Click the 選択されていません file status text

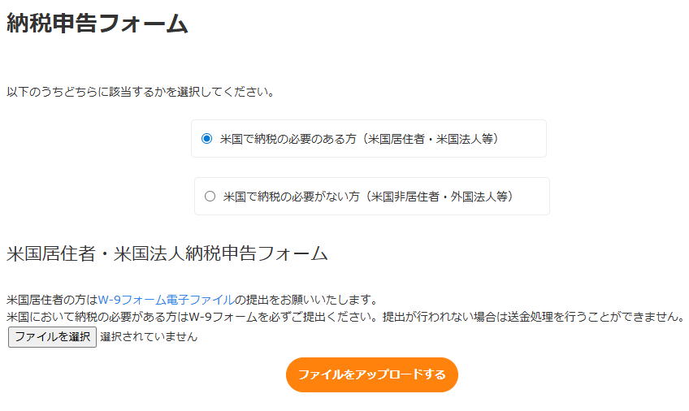[149, 336]
